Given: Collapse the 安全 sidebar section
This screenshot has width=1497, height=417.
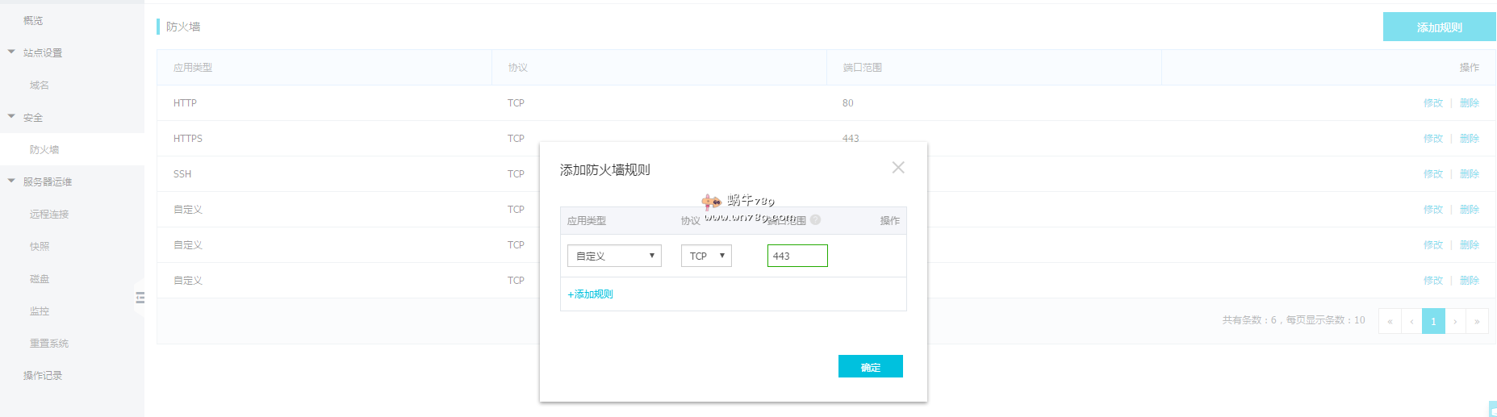Looking at the screenshot, I should (11, 117).
